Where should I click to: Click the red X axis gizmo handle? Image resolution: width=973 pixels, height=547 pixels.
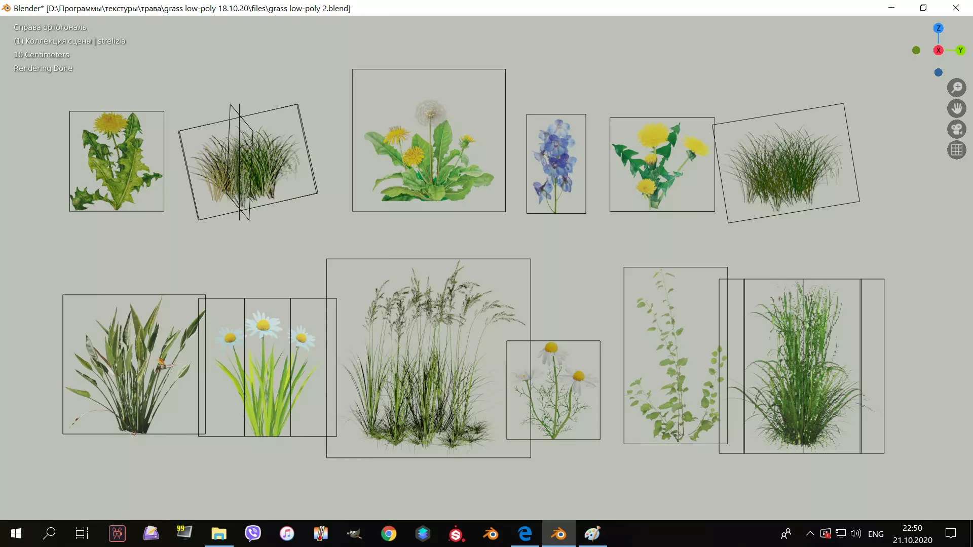(938, 50)
